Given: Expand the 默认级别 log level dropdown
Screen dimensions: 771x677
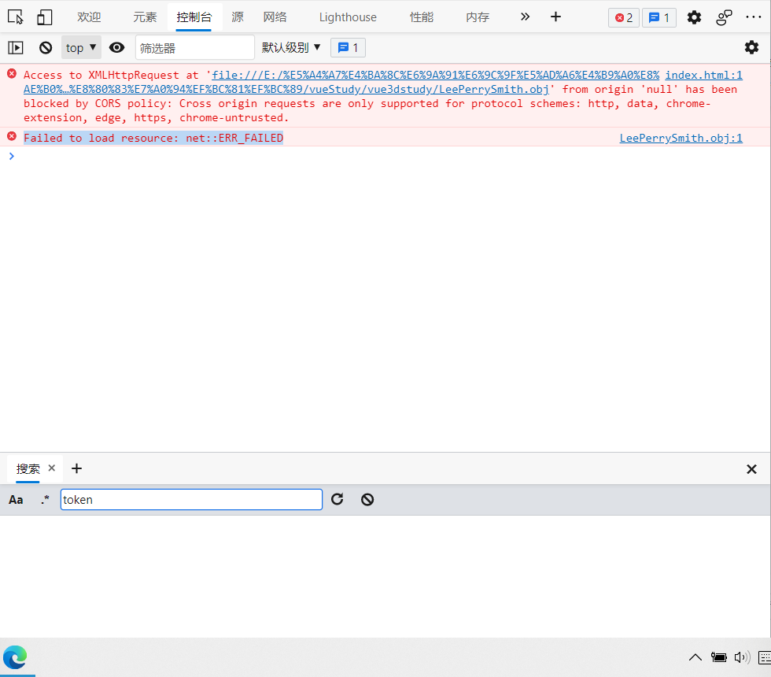Looking at the screenshot, I should (x=292, y=48).
